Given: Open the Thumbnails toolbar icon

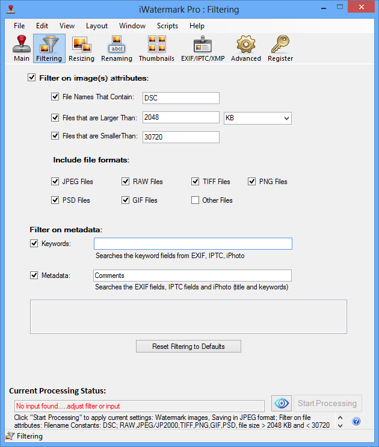Looking at the screenshot, I should pos(156,48).
